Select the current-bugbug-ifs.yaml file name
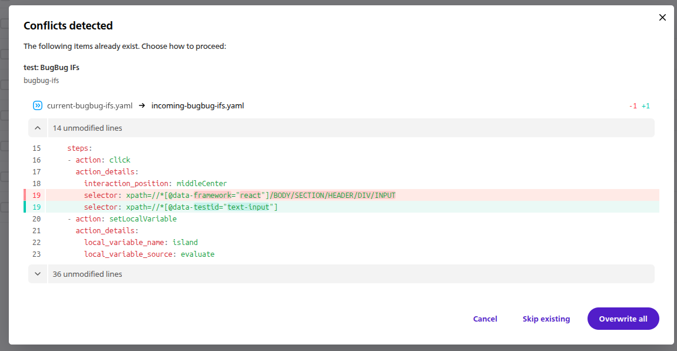This screenshot has width=677, height=351. [90, 106]
